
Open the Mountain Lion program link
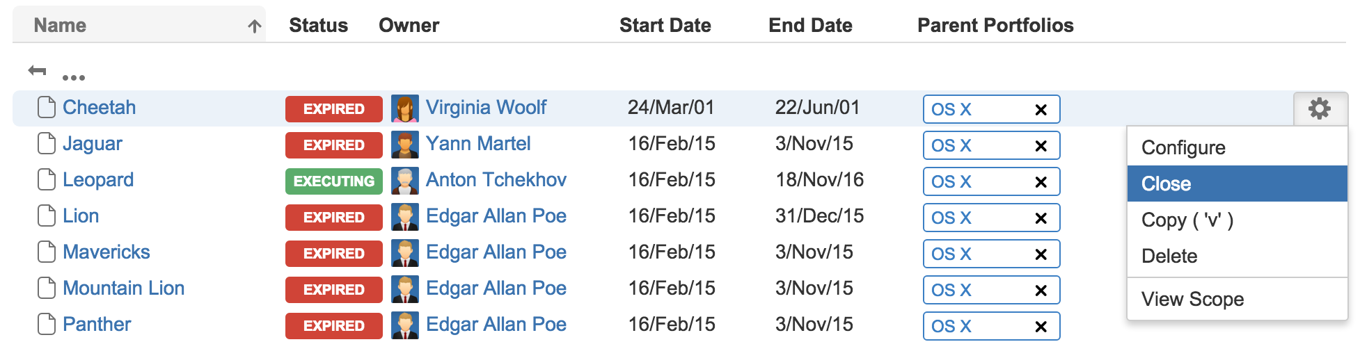123,288
